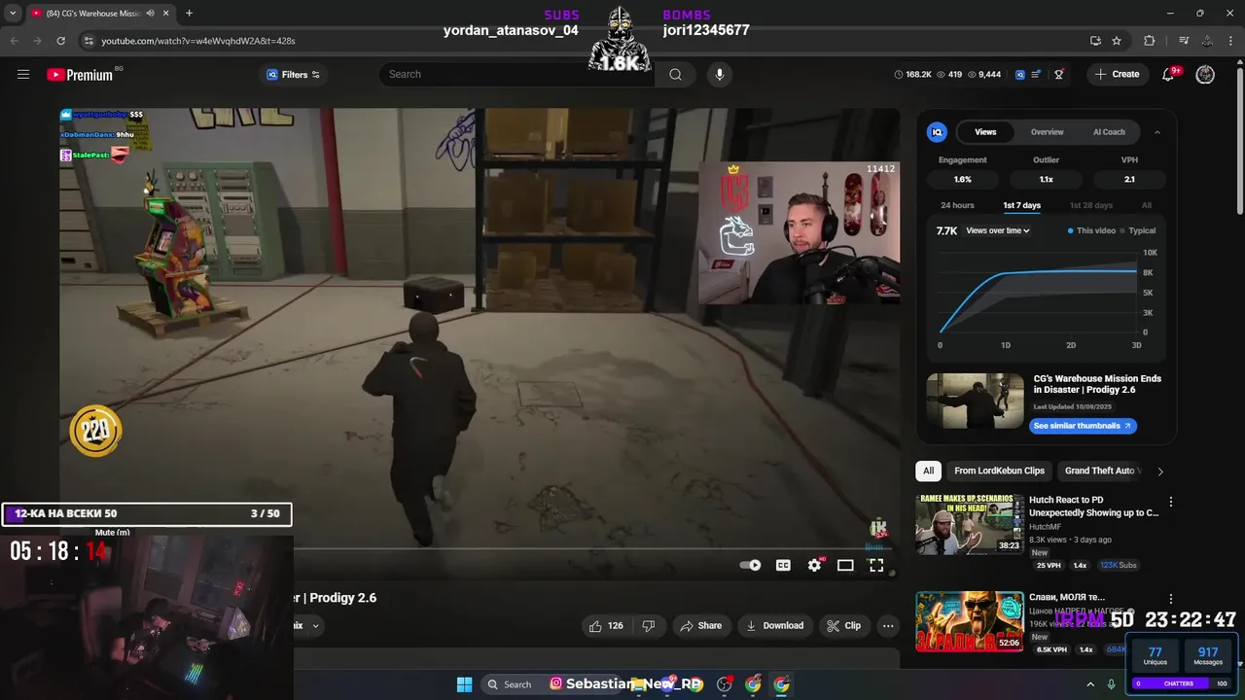This screenshot has width=1245, height=700.
Task: Open vidIQ list icon in stats bar
Action: tap(1037, 75)
